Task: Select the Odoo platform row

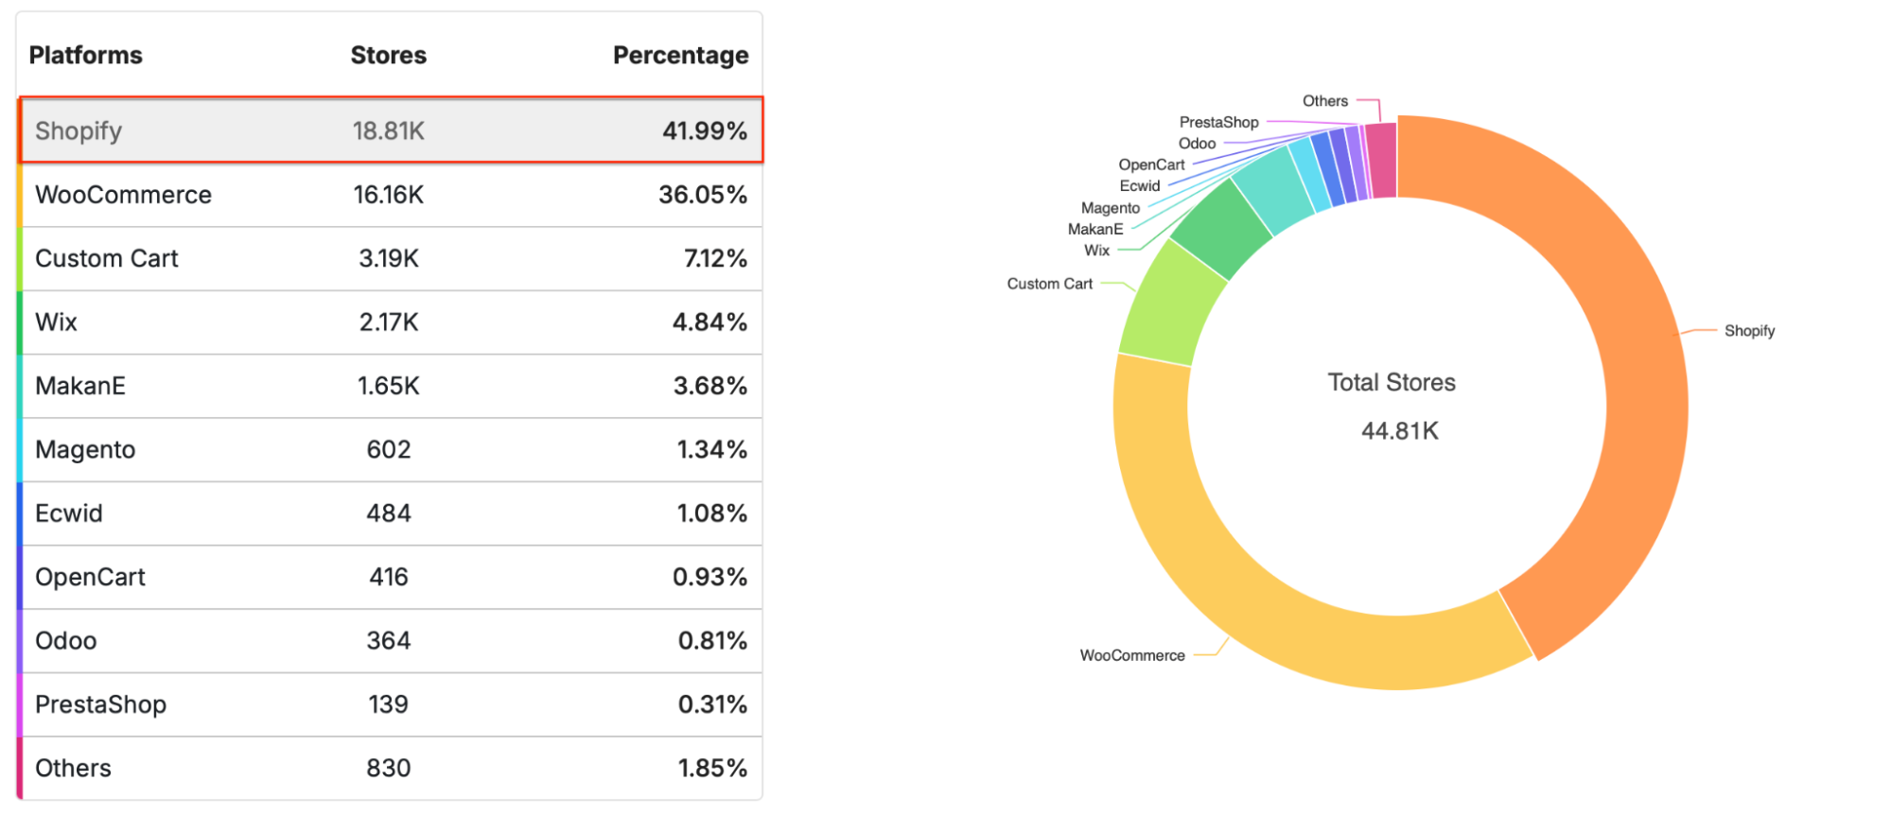Action: coord(391,641)
